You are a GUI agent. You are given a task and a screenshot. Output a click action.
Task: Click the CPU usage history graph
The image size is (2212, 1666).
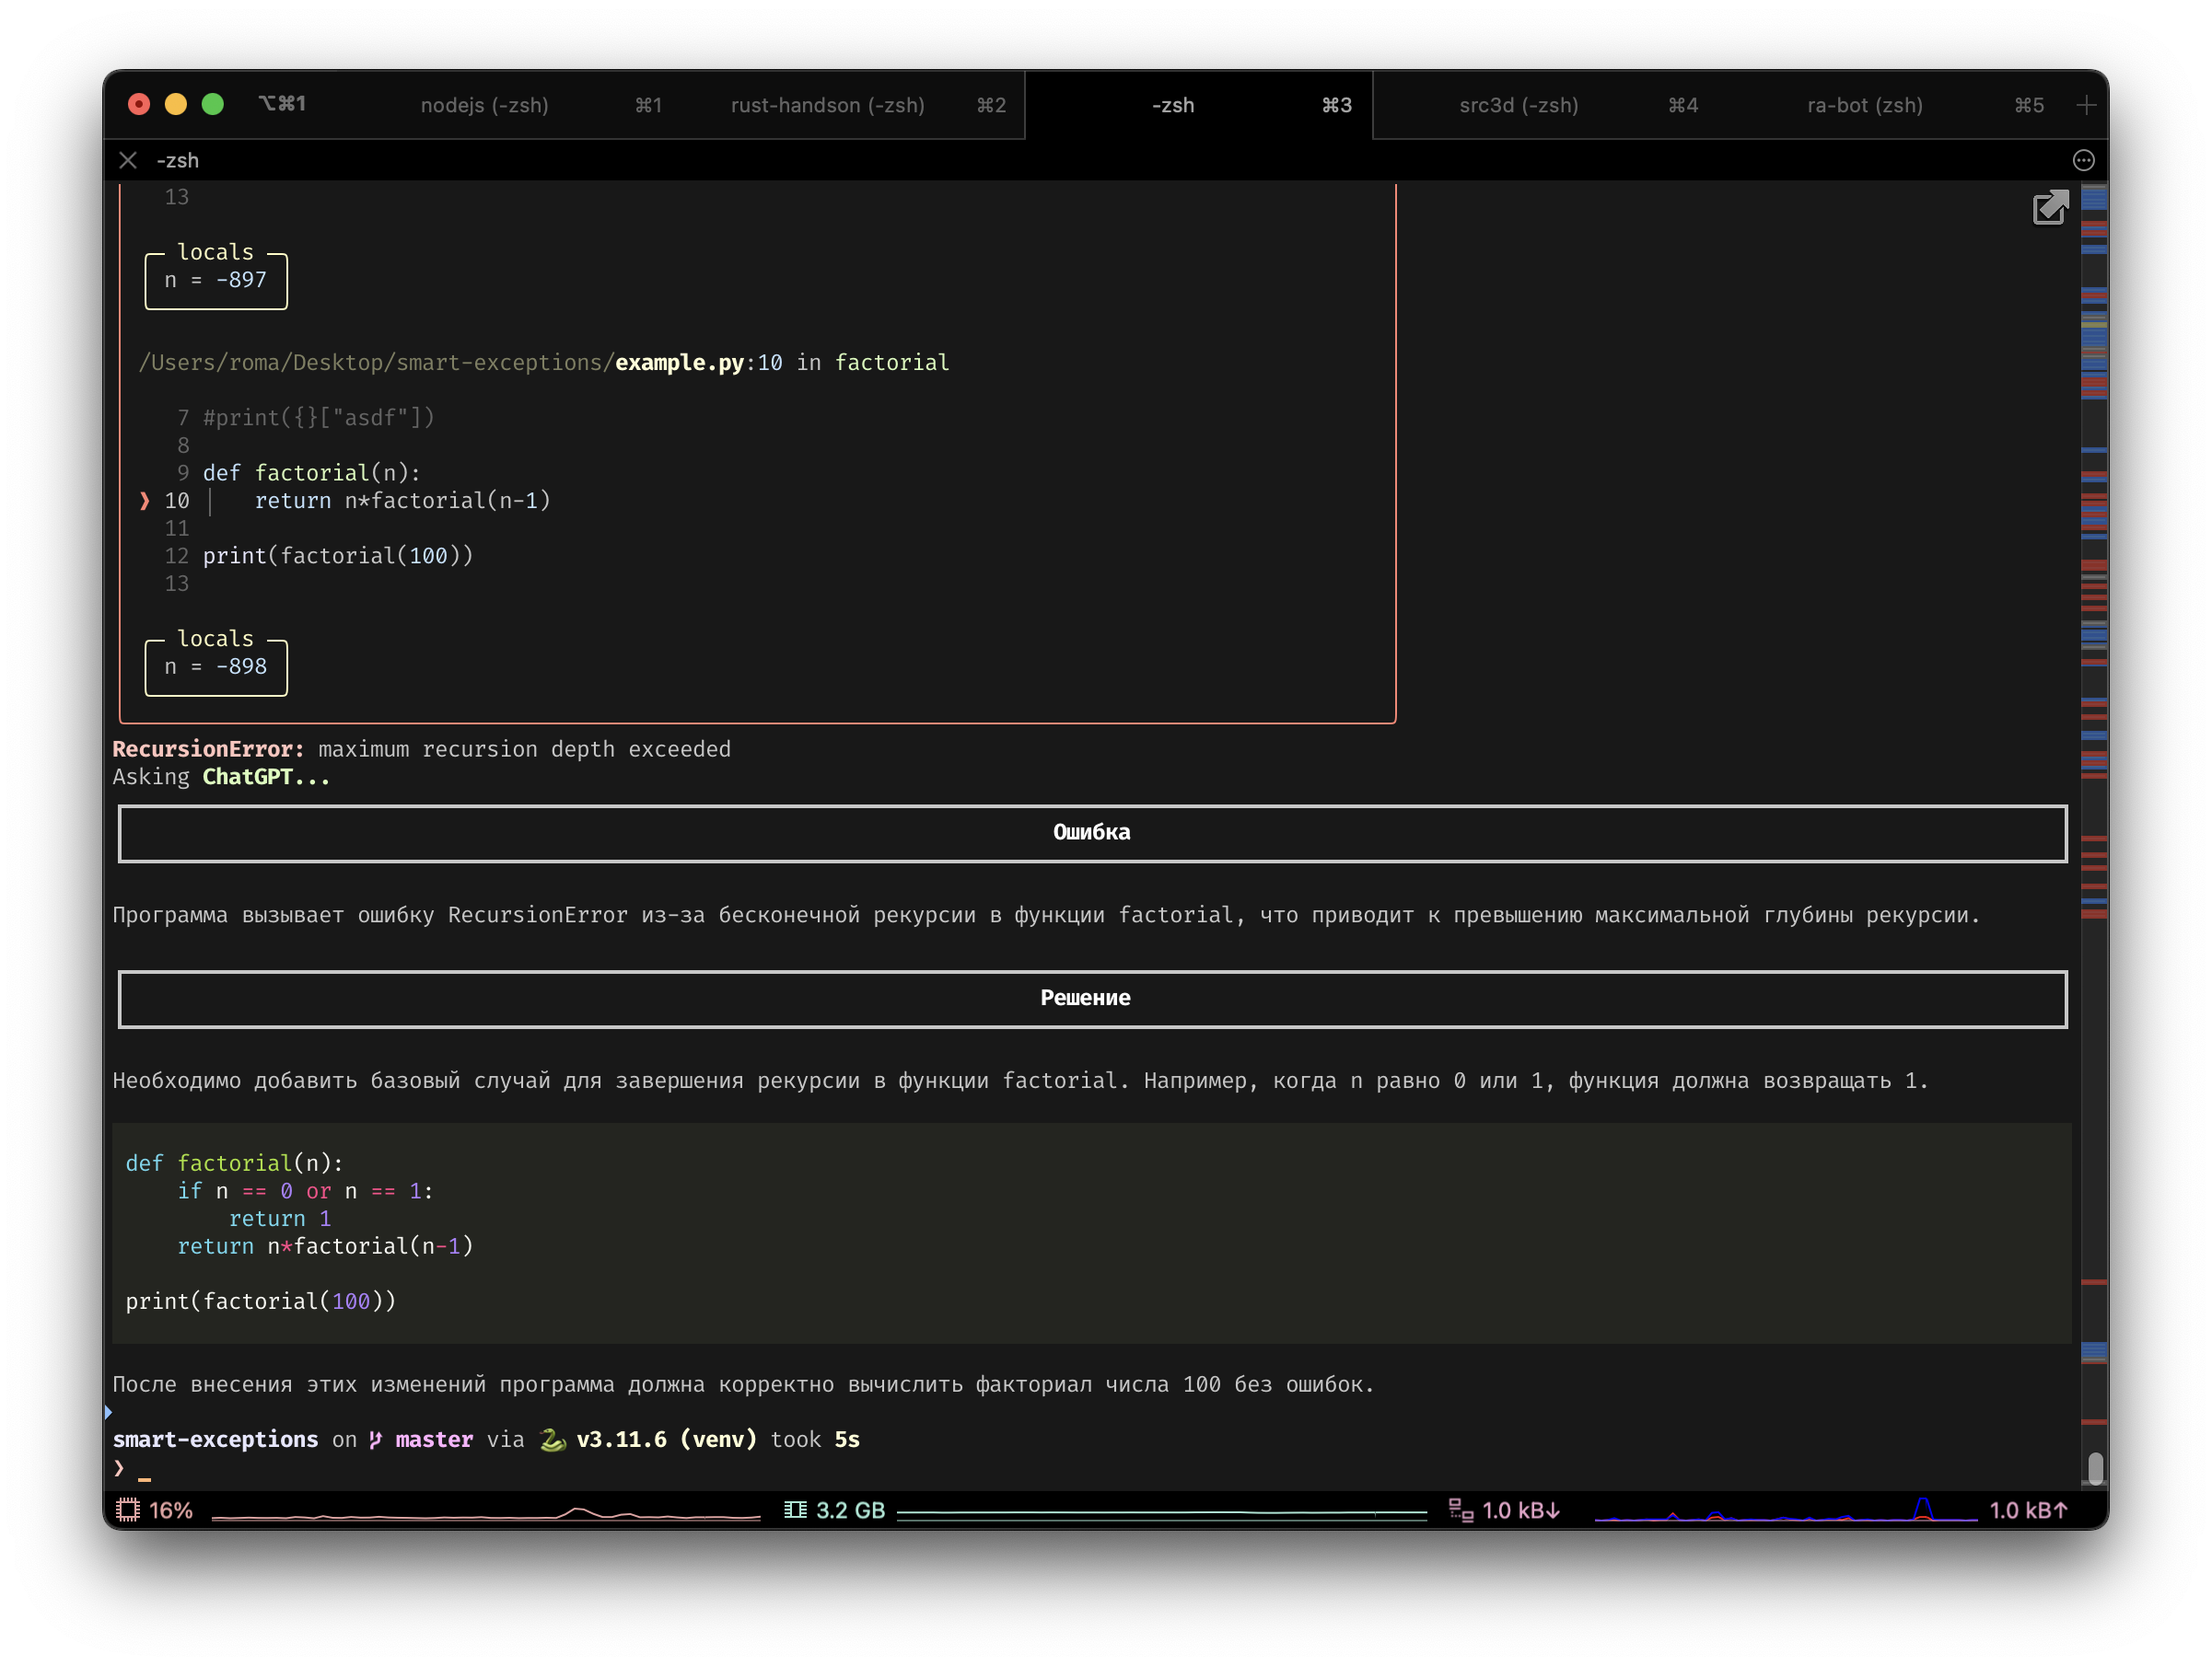tap(486, 1513)
